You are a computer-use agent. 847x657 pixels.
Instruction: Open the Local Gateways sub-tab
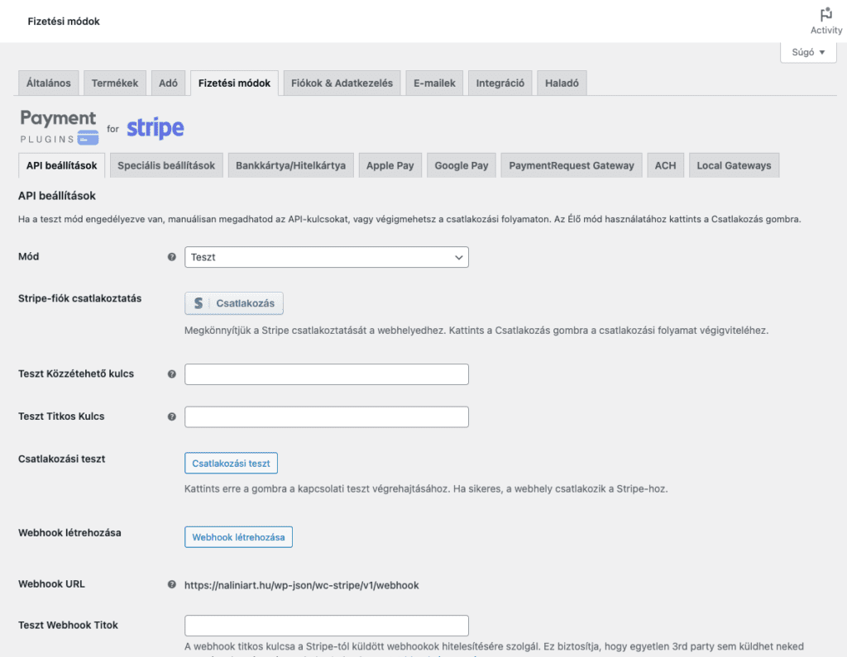(735, 166)
